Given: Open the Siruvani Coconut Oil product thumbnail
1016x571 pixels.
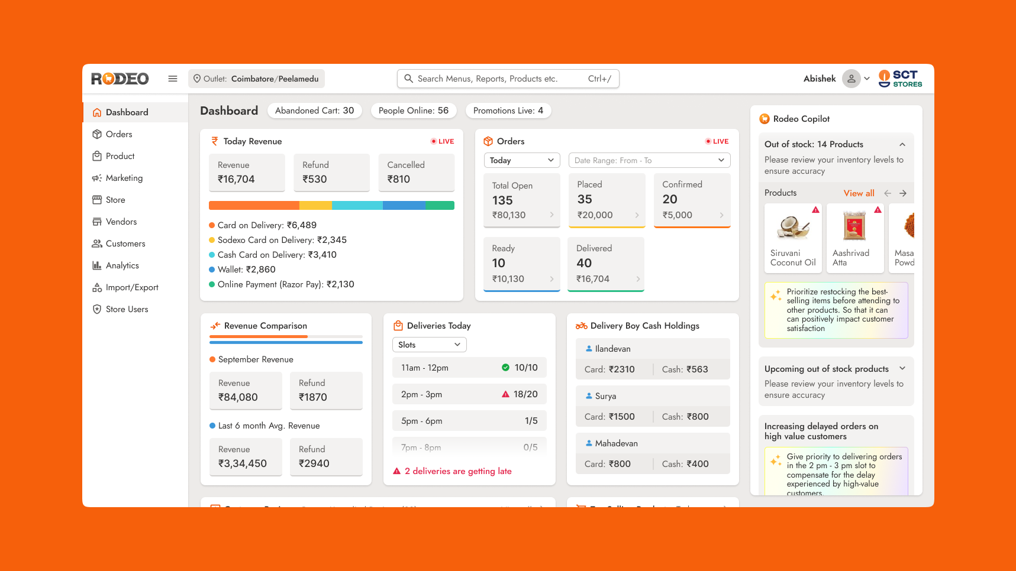Looking at the screenshot, I should (x=793, y=238).
